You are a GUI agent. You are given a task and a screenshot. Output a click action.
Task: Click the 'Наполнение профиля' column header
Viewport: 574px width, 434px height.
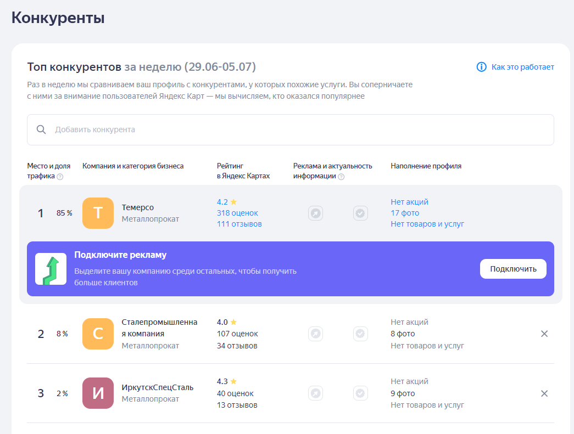426,166
